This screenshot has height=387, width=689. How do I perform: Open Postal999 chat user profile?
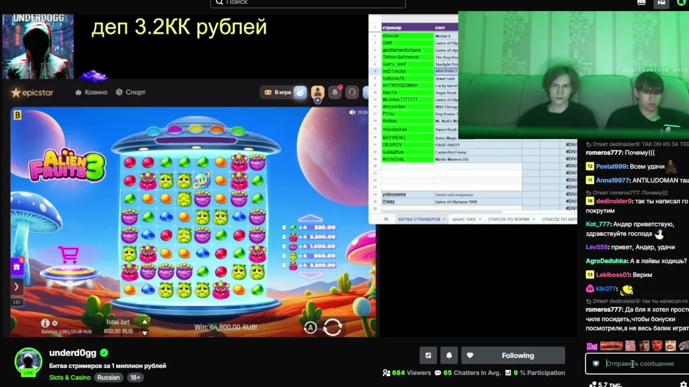click(x=611, y=167)
